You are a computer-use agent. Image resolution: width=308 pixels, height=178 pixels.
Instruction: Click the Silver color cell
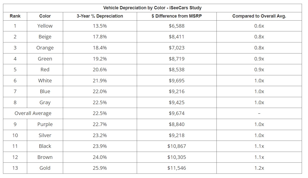coord(45,135)
